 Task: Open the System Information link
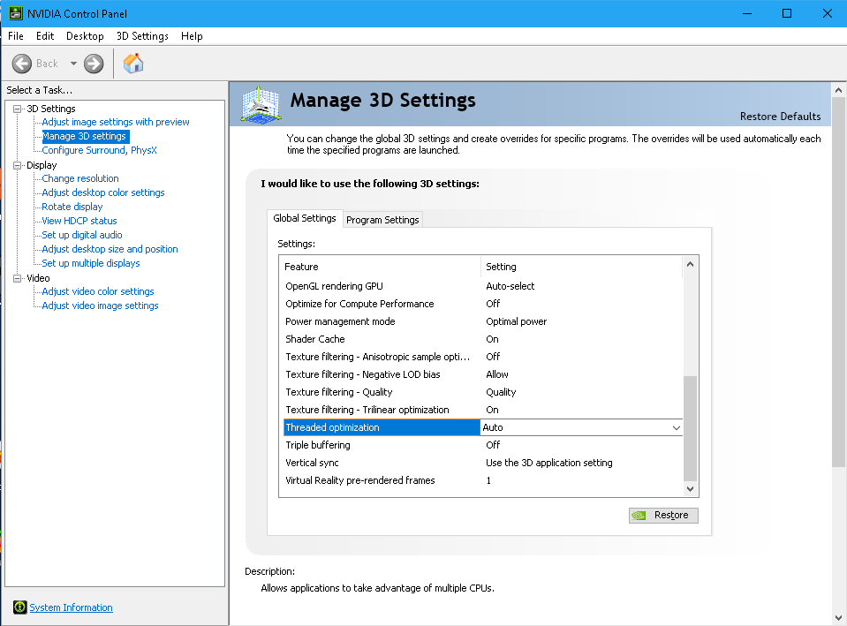[71, 607]
